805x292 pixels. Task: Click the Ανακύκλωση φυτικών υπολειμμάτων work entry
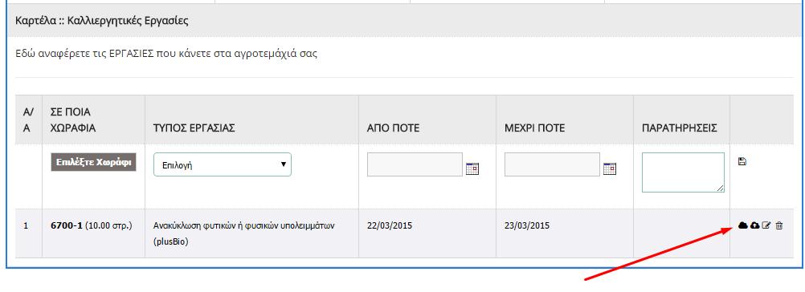click(x=244, y=233)
